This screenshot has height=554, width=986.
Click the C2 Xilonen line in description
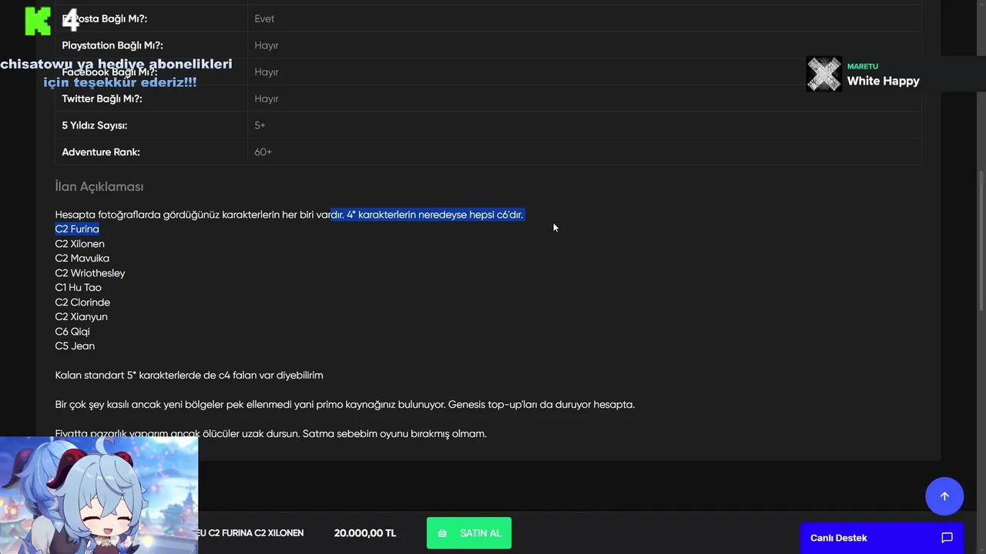point(80,244)
